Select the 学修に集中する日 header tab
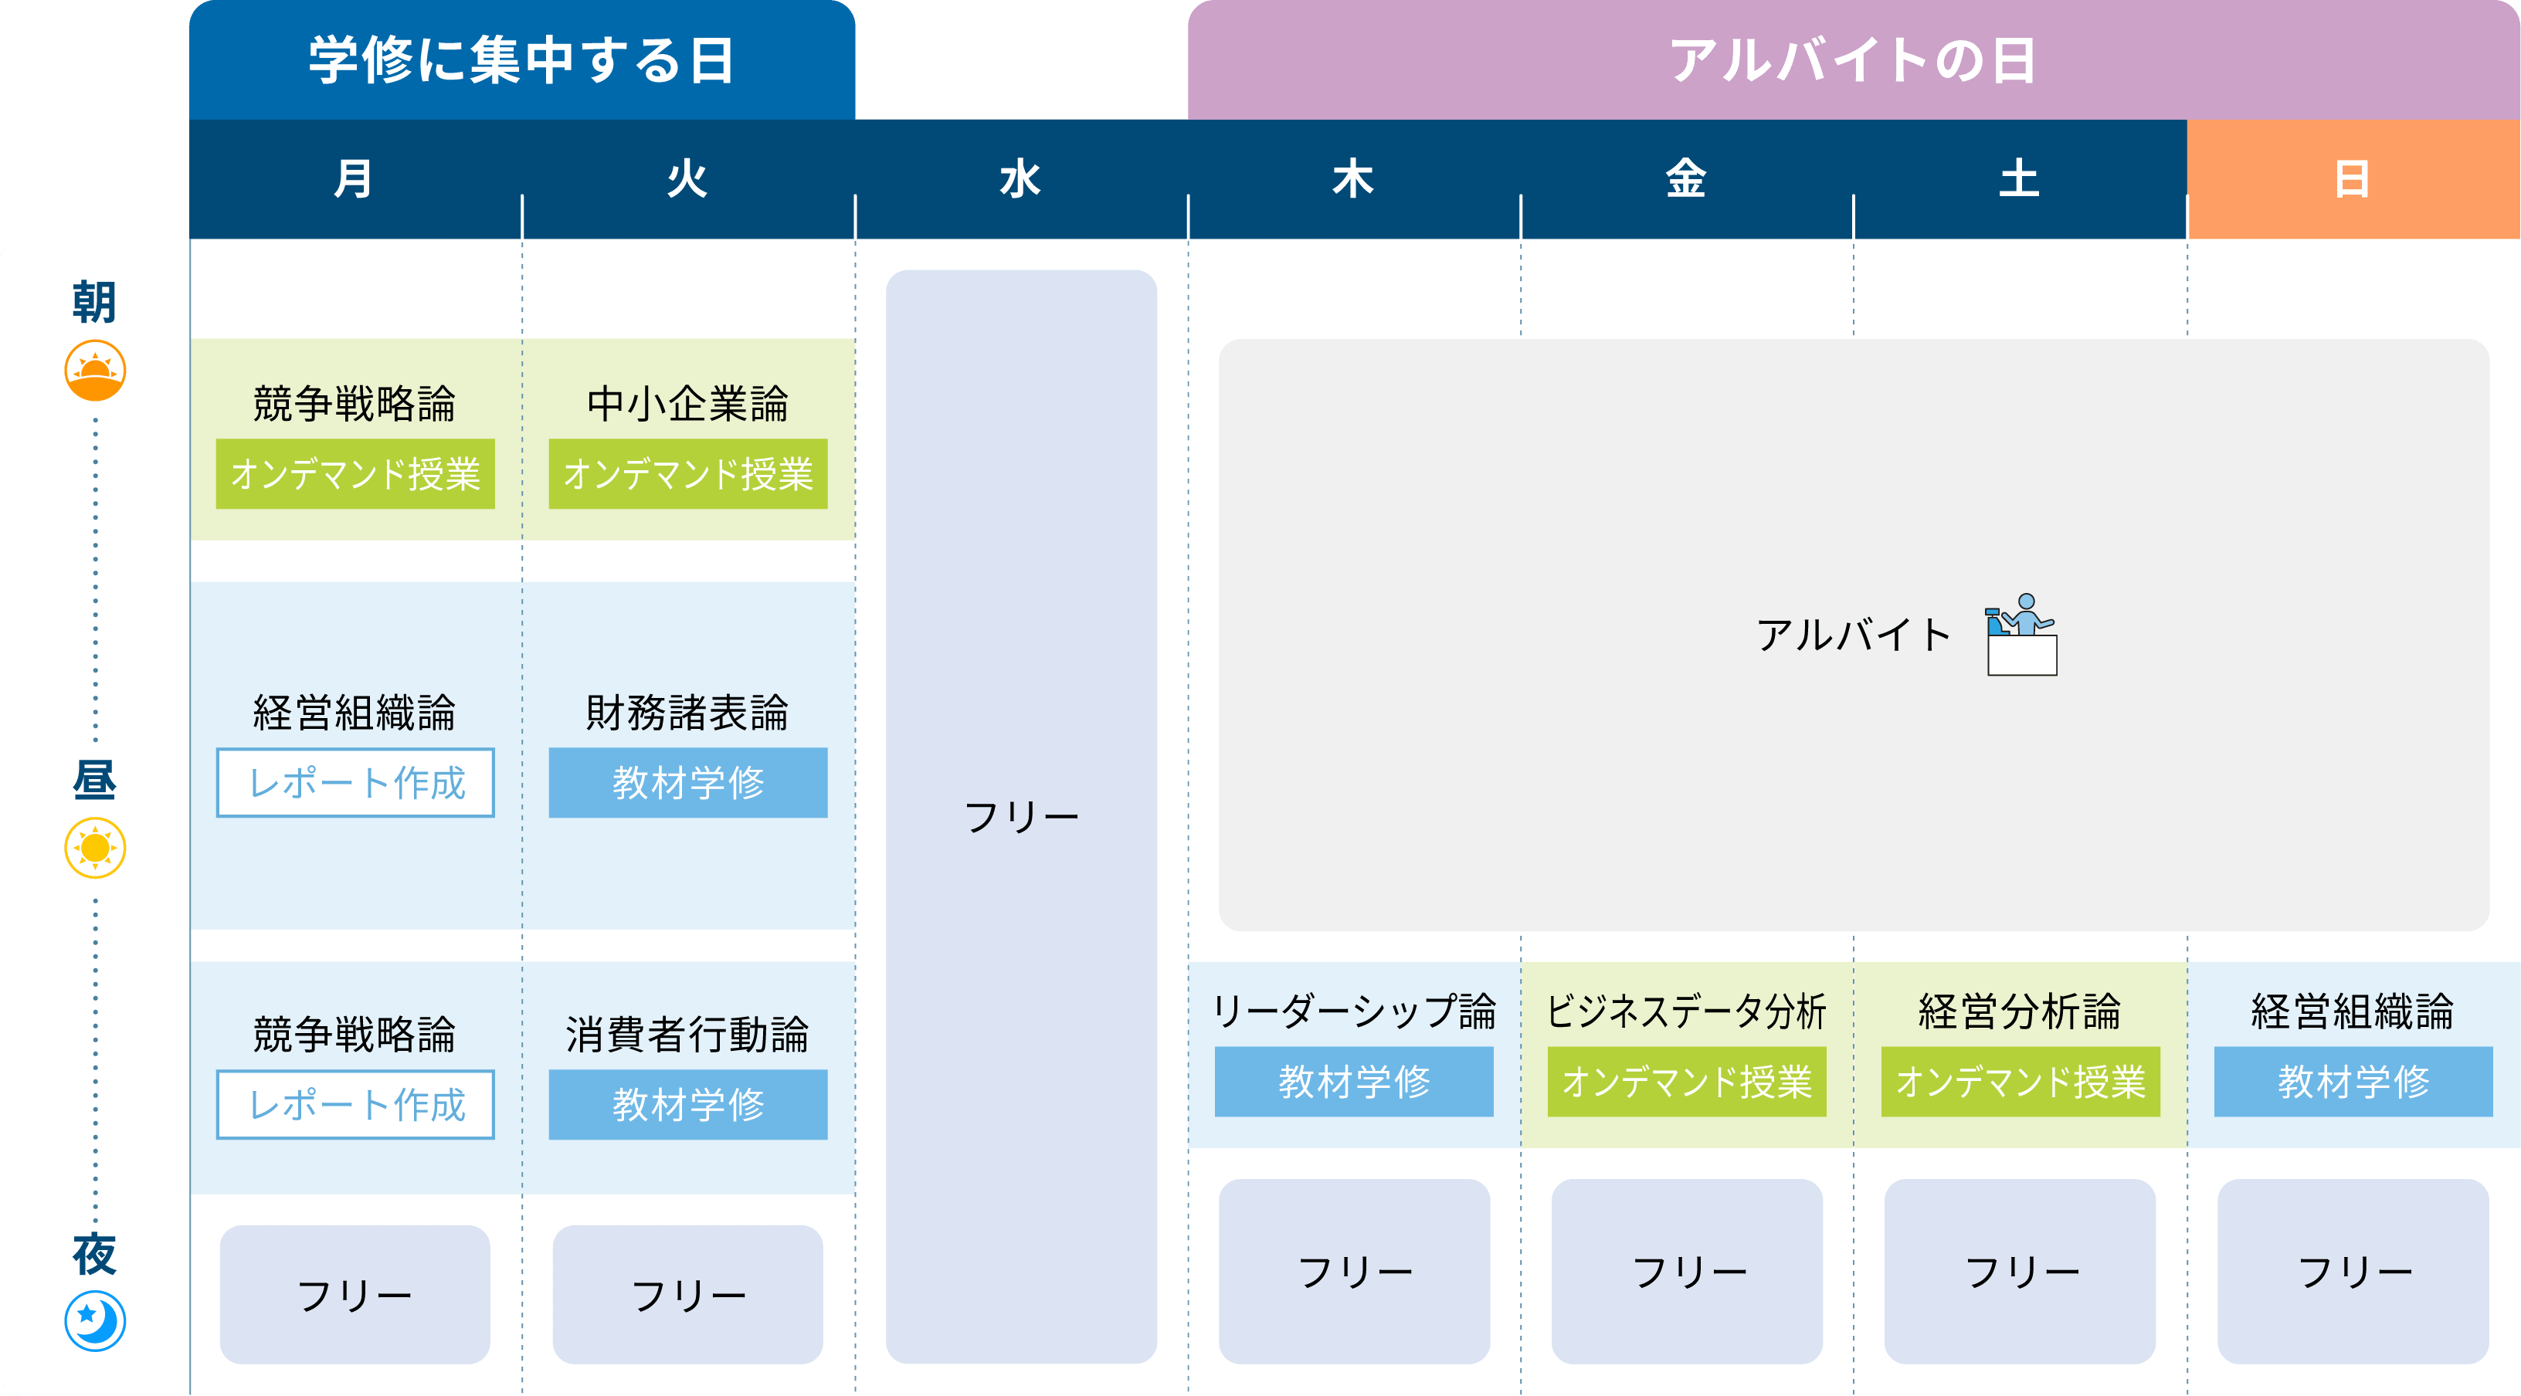The image size is (2521, 1396). click(521, 59)
